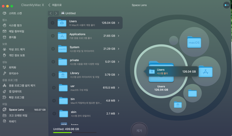Open the assistant dots icon at top right
Image resolution: width=232 pixels, height=136 pixels.
(226, 5)
